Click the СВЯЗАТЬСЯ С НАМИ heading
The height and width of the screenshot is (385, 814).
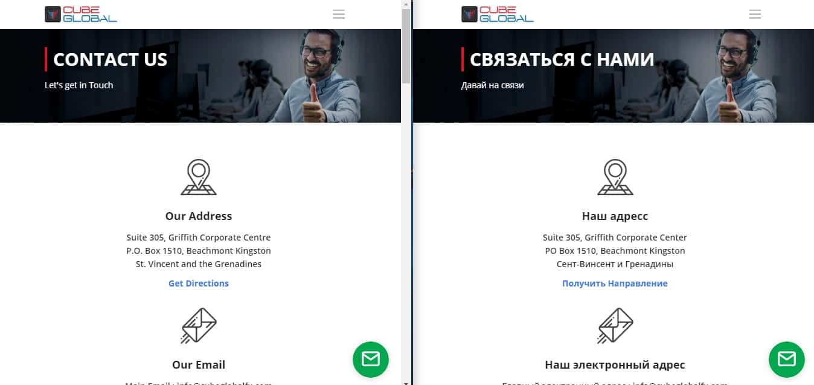coord(562,59)
